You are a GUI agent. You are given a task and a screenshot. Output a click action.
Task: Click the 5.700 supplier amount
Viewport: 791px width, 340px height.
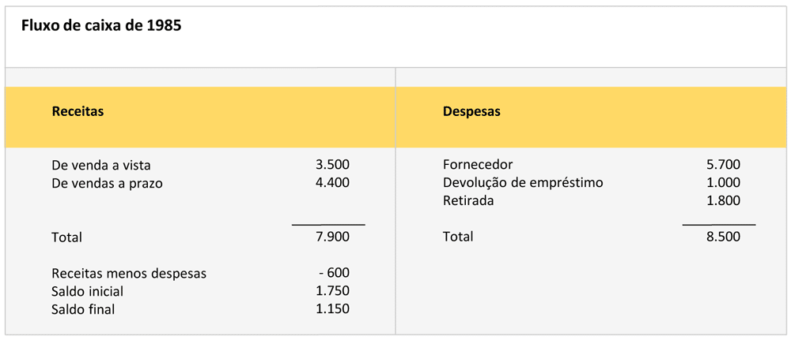click(x=723, y=165)
